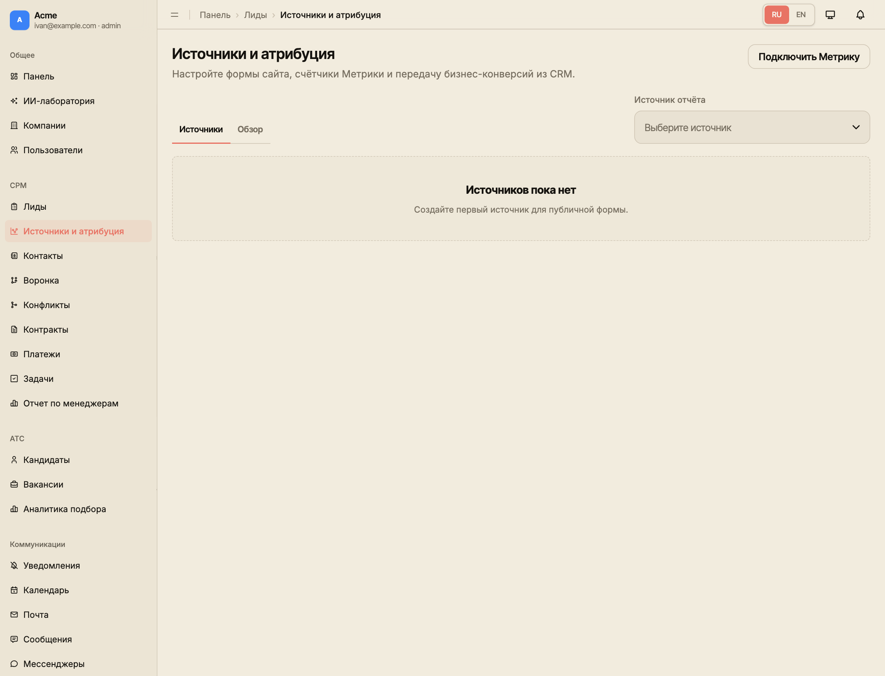Switch language to EN
Image resolution: width=885 pixels, height=676 pixels.
pos(801,15)
